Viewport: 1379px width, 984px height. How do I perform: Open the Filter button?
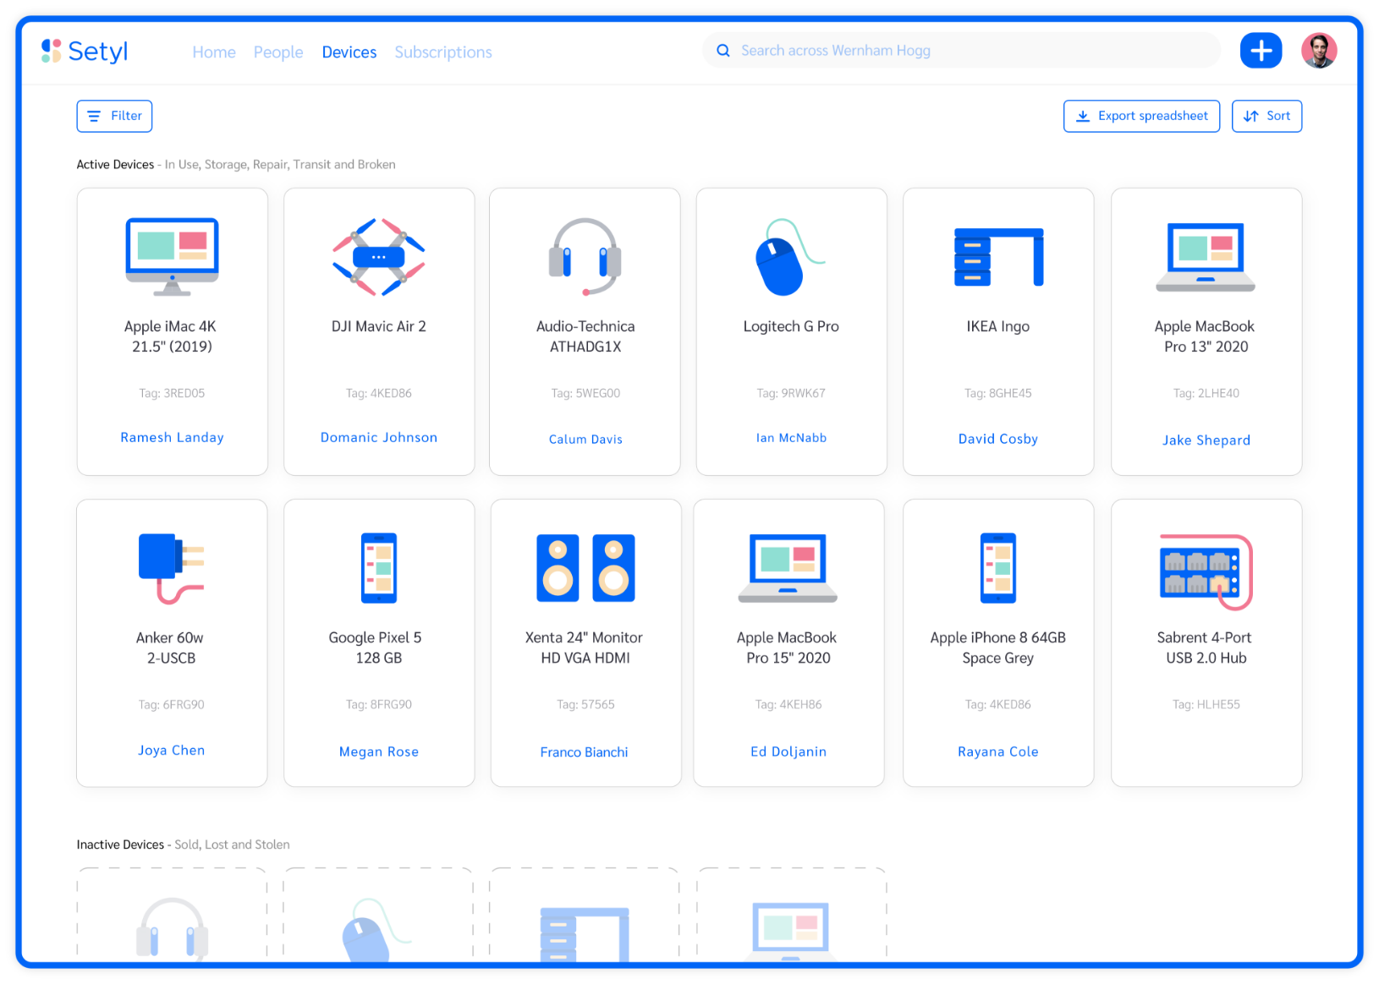tap(114, 116)
